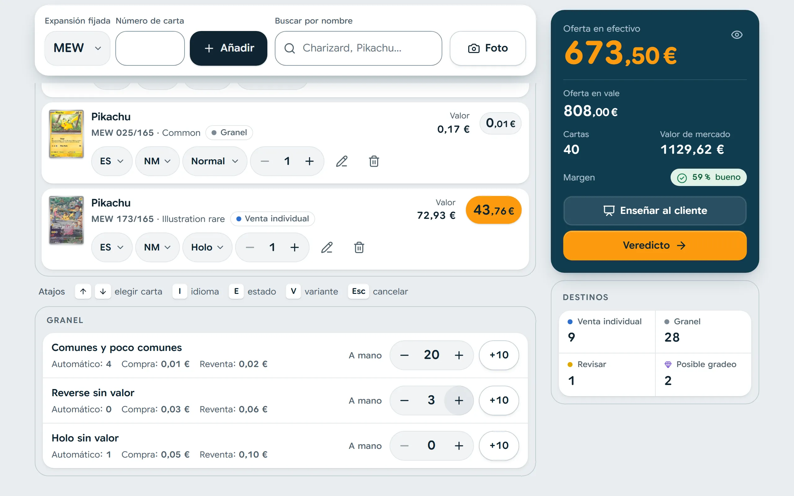
Task: Open Pikachu Common card thumbnail
Action: click(x=66, y=134)
